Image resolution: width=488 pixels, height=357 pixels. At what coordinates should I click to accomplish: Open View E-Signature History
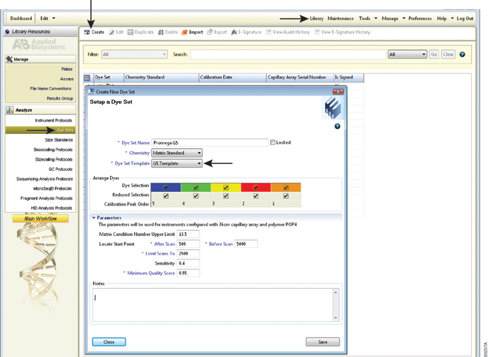click(x=342, y=32)
